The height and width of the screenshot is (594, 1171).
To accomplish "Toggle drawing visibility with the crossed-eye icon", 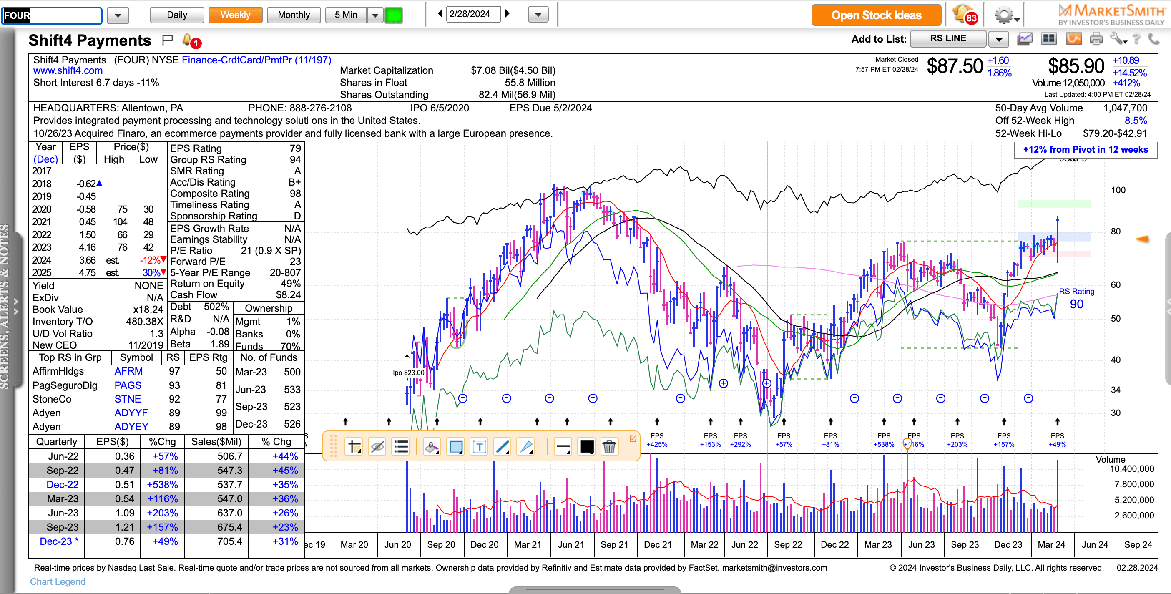I will click(377, 447).
